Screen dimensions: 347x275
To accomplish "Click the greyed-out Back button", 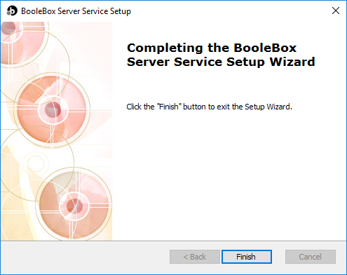I will (195, 257).
